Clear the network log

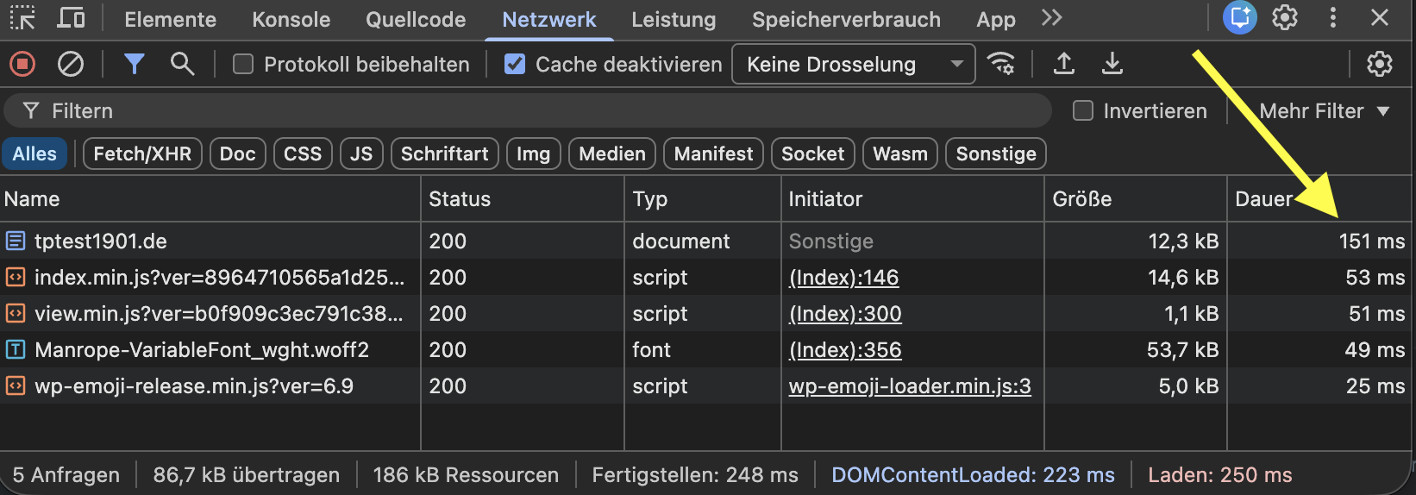70,64
